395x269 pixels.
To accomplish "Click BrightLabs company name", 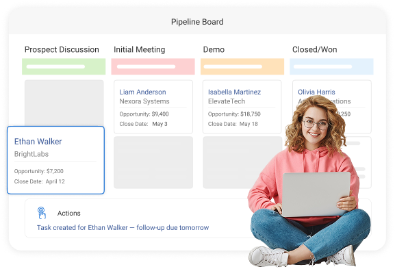I will pos(31,154).
